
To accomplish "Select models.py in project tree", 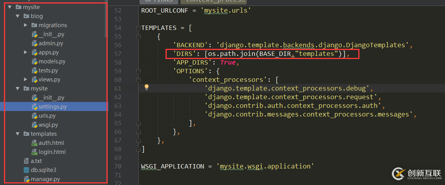I will (x=52, y=61).
